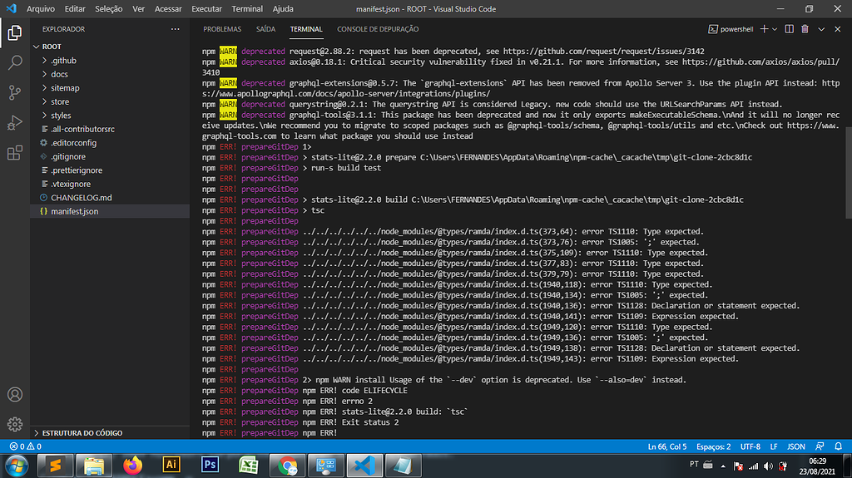The image size is (852, 478).
Task: Create a new terminal with plus icon
Action: [764, 29]
